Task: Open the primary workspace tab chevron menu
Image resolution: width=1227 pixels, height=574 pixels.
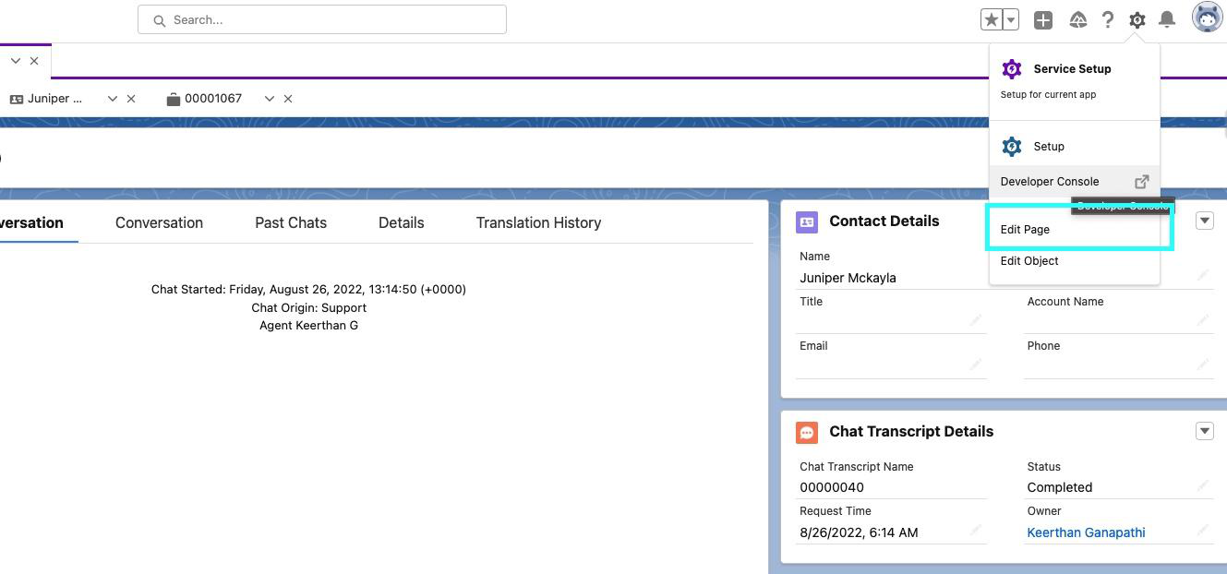Action: [16, 61]
